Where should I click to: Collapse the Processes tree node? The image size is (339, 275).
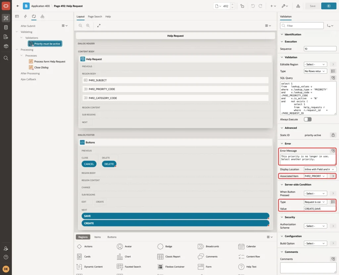tap(22, 56)
